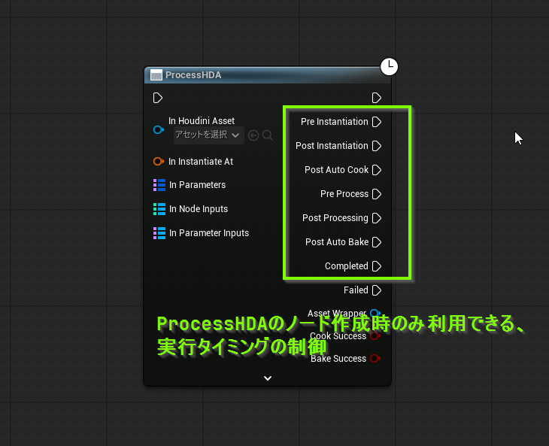Click the Post Instantiation label
549x446 pixels.
[332, 146]
